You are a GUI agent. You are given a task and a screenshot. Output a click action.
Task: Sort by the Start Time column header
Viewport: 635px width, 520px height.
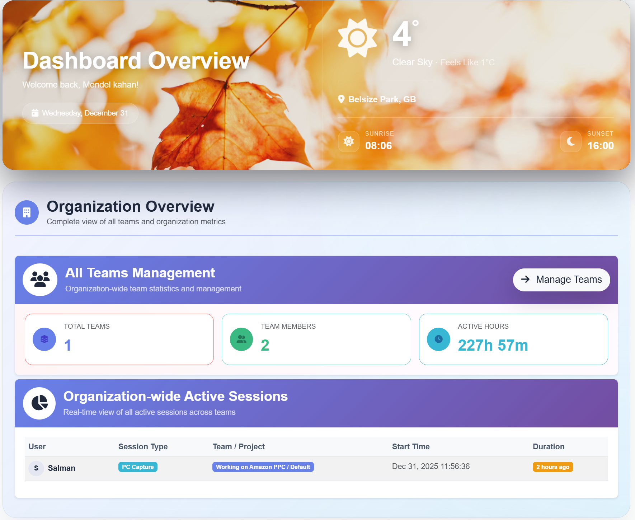pyautogui.click(x=410, y=446)
